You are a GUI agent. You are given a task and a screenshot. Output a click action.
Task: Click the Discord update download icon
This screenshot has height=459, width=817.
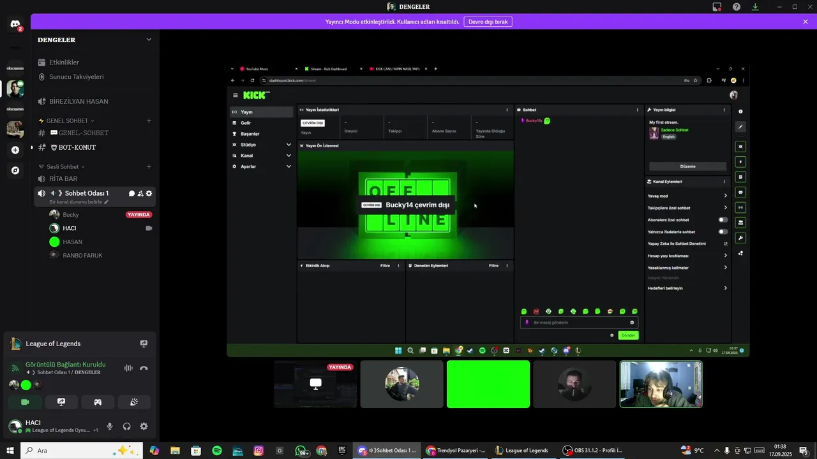pos(755,7)
